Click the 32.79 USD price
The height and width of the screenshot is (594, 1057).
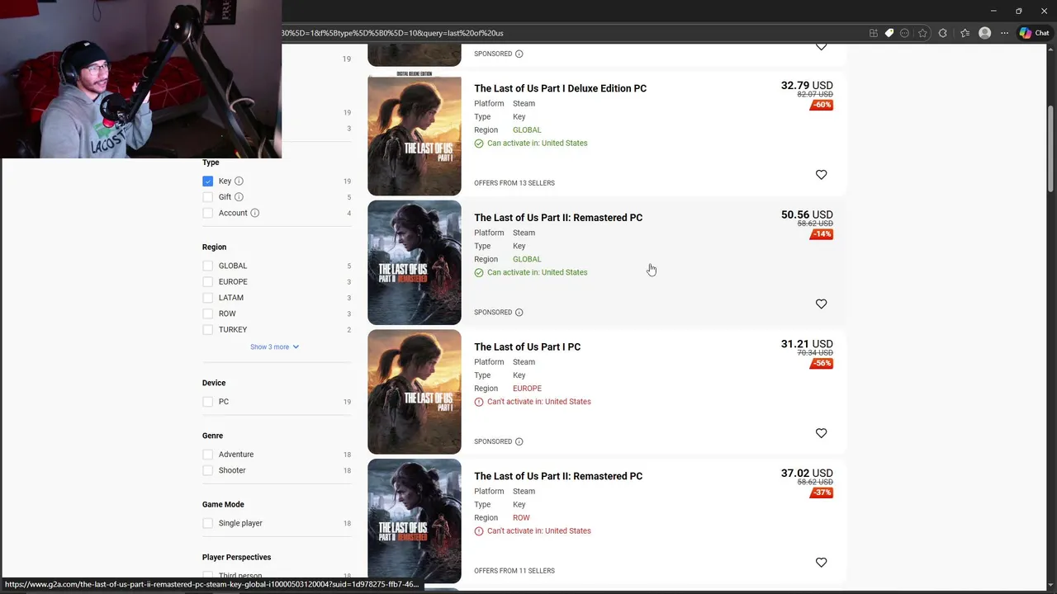pos(807,85)
